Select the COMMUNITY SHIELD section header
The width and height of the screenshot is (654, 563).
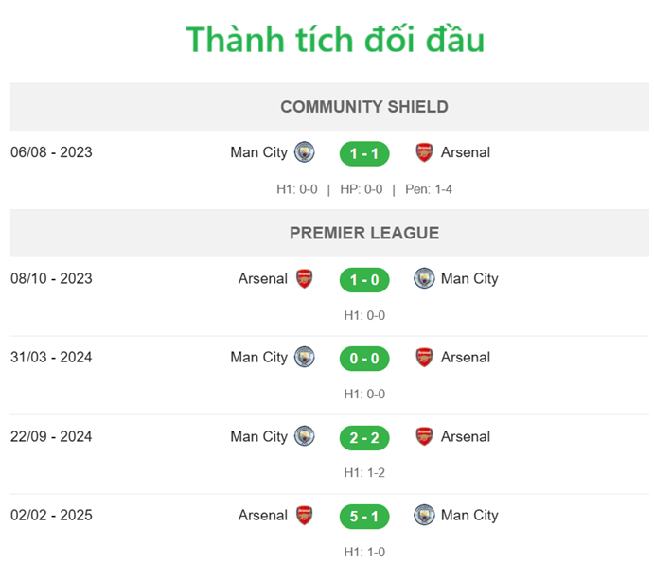364,107
